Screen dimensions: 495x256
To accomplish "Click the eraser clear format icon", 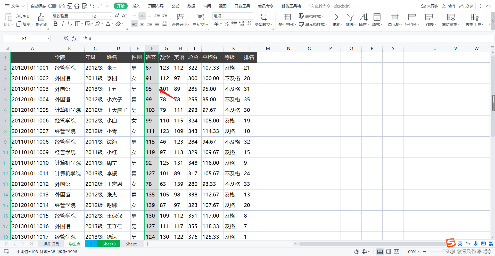I will [x=118, y=24].
